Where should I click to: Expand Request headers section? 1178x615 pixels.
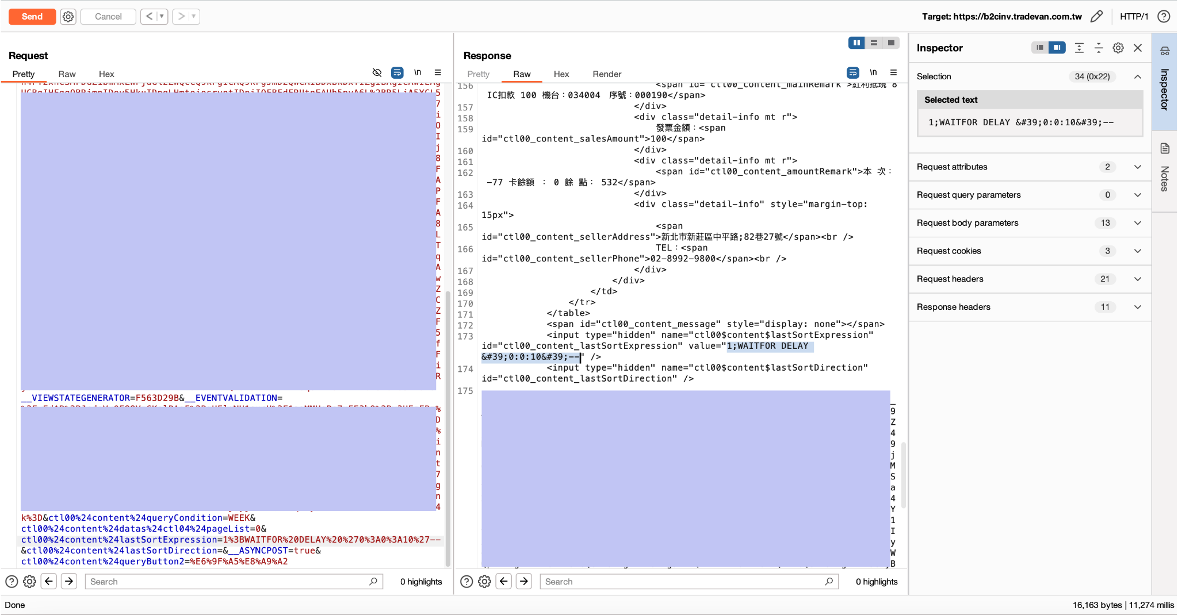[1138, 279]
